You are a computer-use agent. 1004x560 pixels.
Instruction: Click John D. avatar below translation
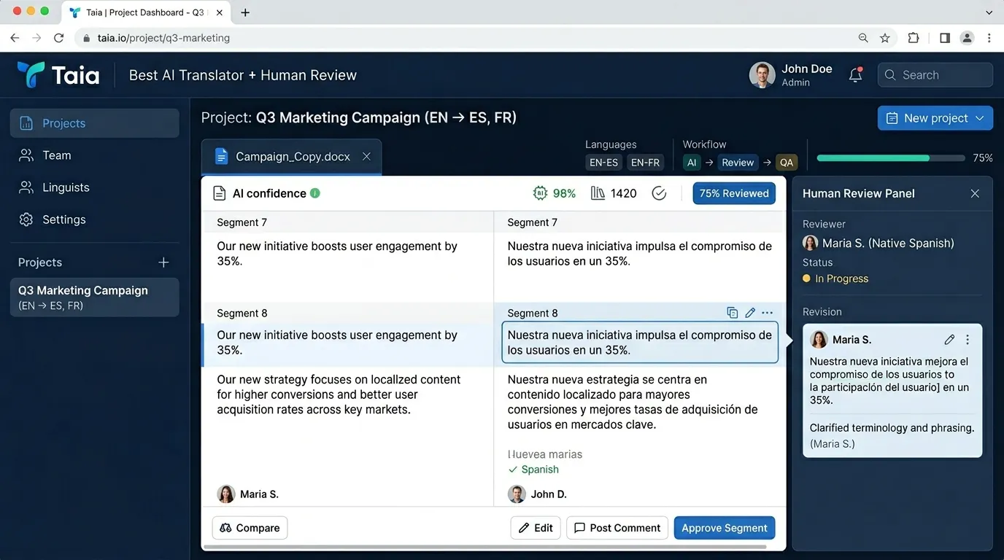pos(517,494)
